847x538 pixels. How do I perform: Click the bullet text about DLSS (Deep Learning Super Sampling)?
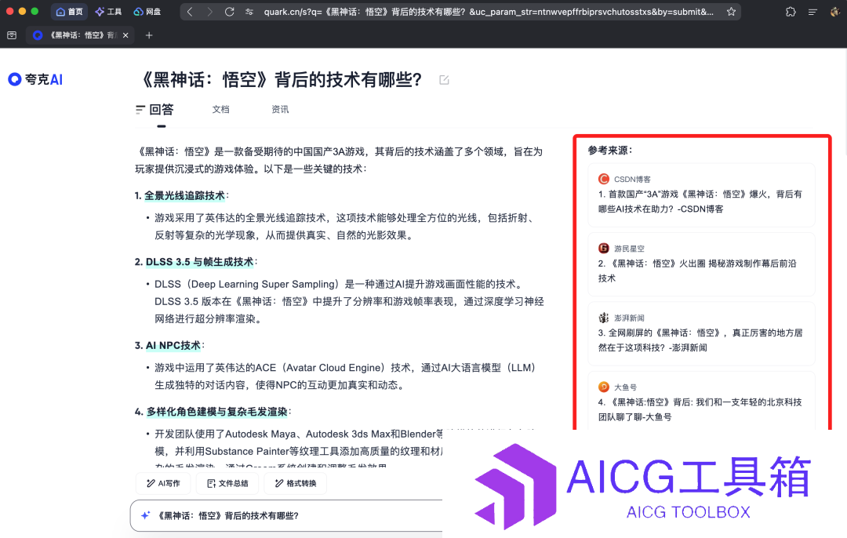pos(349,301)
